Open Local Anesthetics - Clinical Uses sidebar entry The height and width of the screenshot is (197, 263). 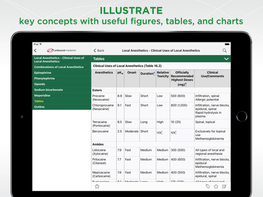point(62,59)
